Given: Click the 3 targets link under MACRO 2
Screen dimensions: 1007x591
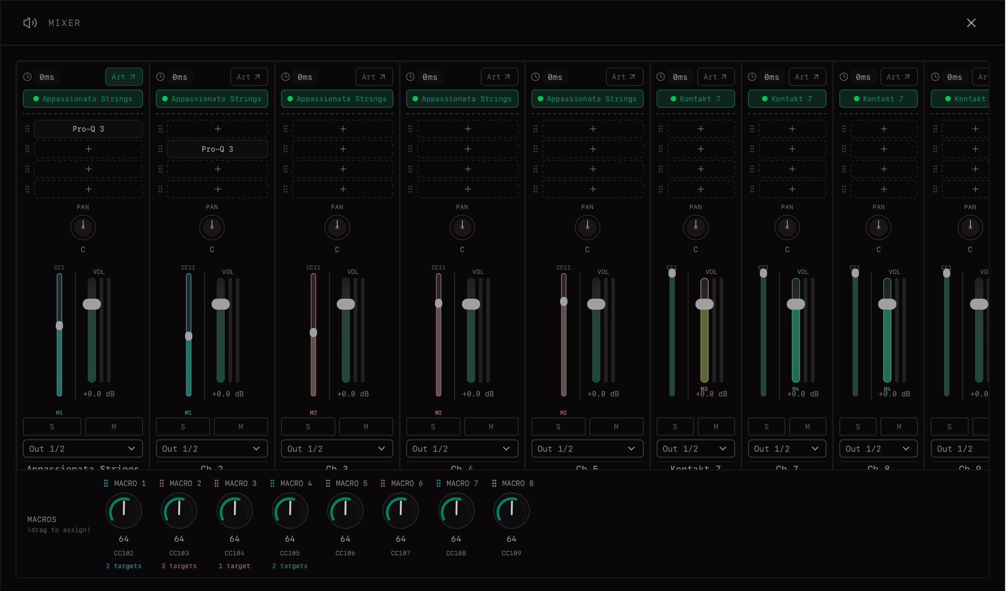Looking at the screenshot, I should point(179,565).
